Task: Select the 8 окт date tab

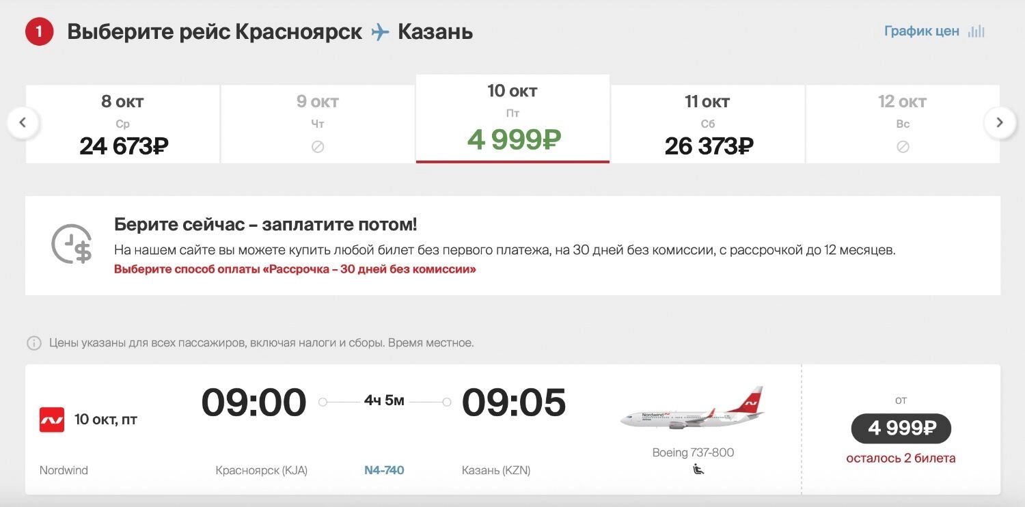Action: point(123,124)
